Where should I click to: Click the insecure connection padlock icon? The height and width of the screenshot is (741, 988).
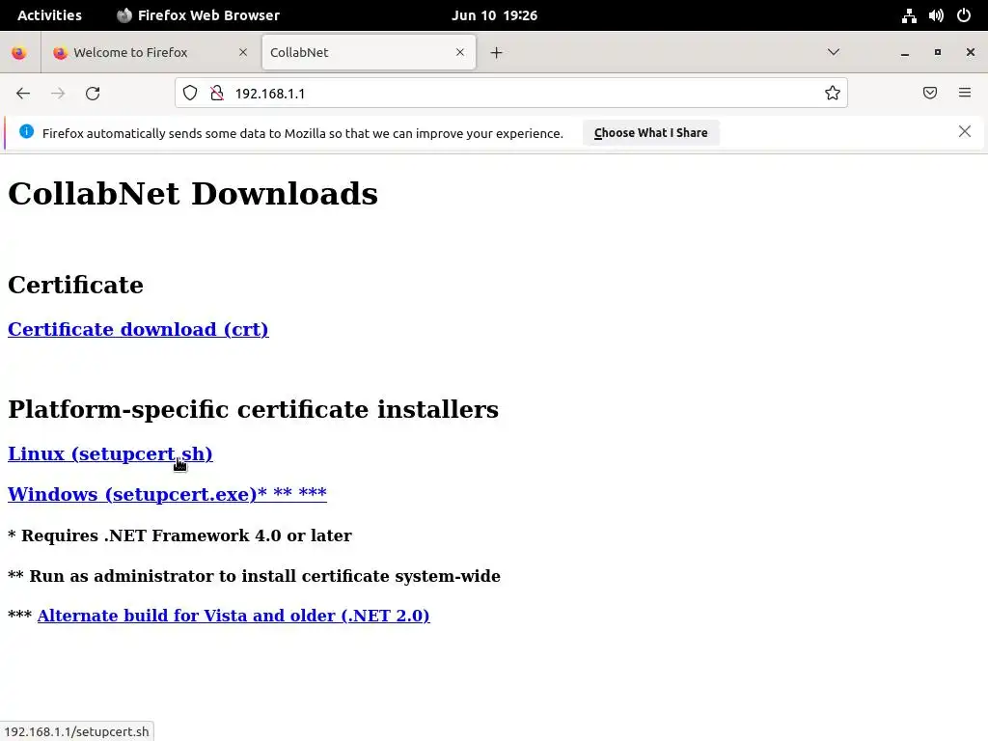click(217, 94)
